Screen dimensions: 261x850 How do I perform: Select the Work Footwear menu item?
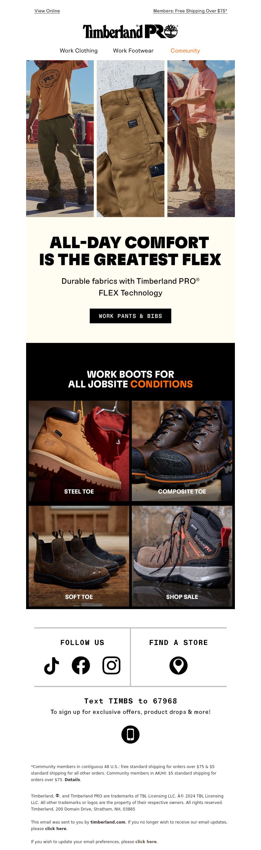coord(133,51)
